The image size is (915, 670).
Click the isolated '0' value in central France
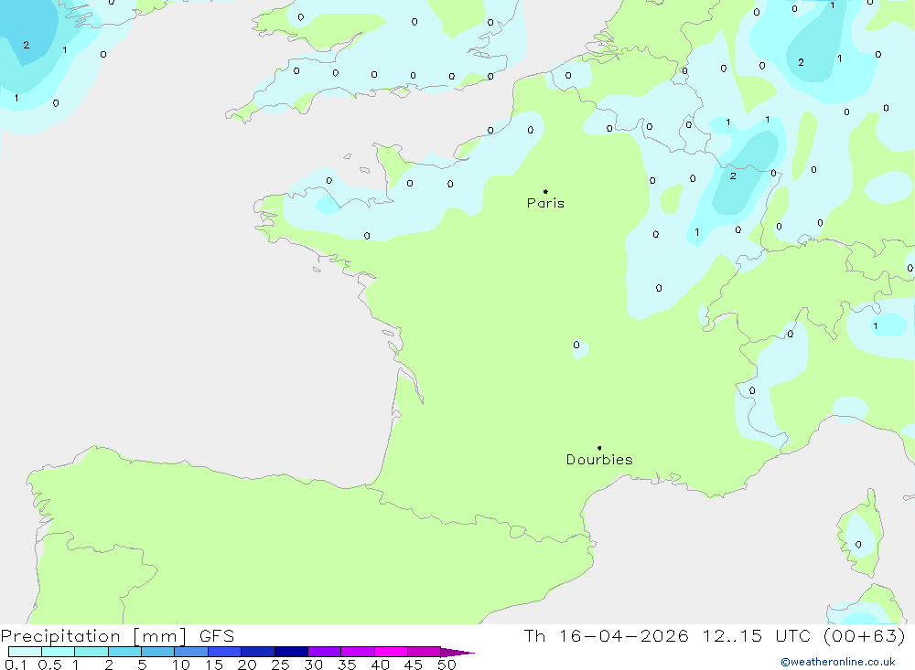click(x=576, y=345)
